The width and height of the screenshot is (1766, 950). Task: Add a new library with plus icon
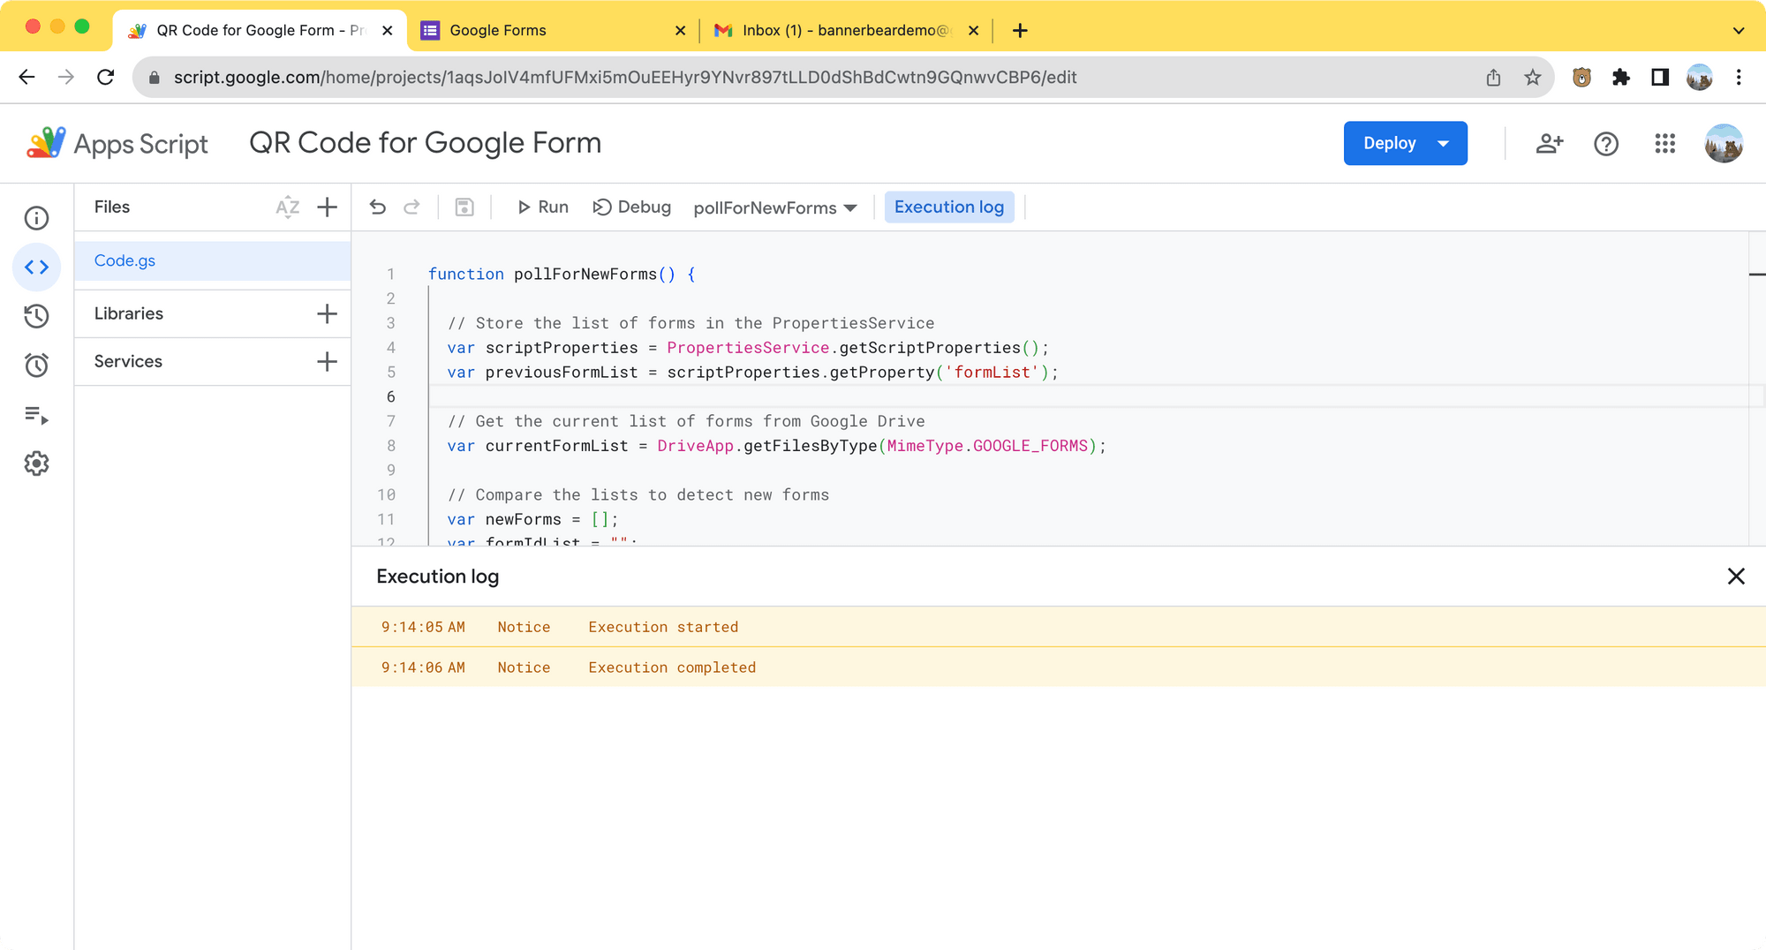(327, 313)
